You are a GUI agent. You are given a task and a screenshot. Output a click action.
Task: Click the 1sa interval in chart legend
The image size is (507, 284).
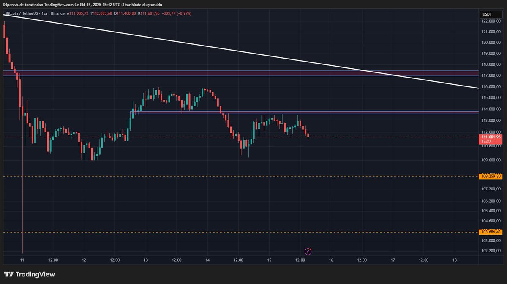click(45, 13)
